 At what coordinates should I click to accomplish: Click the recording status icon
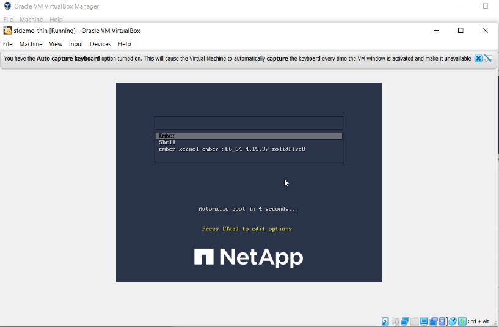(434, 321)
